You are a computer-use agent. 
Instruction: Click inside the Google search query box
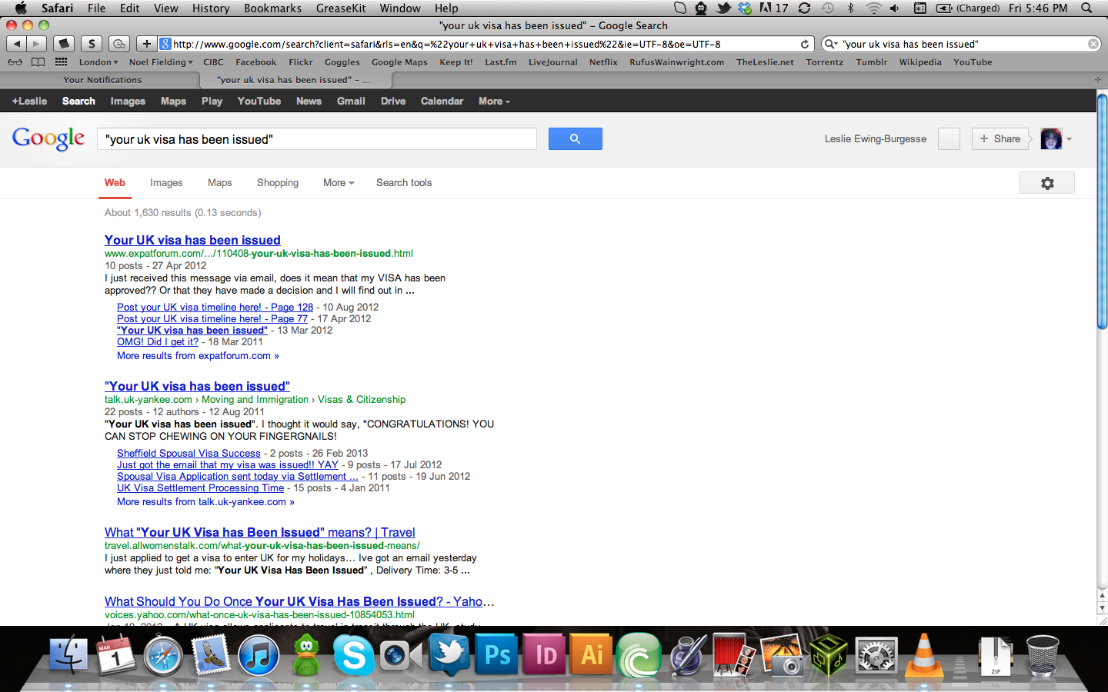pos(316,139)
